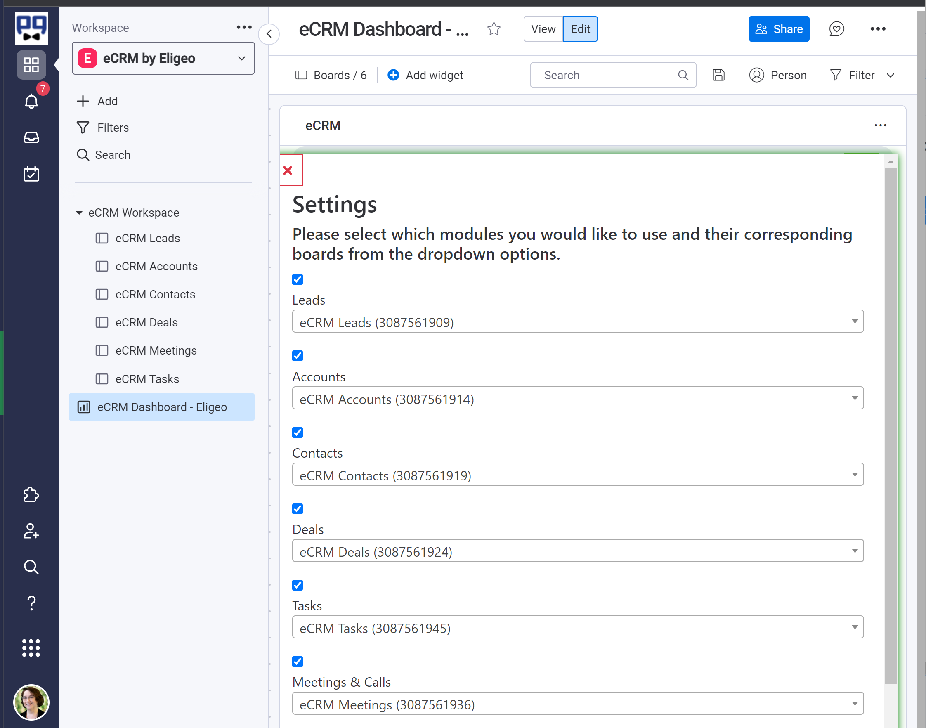Screen dimensions: 926x728
Task: Click the dashboard grid icon in sidebar
Action: tap(31, 64)
